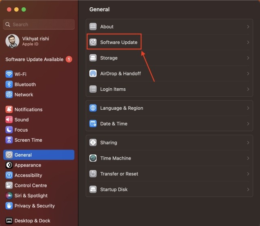Viewport: 260px width, 226px height.
Task: Open the Startup Disk row label
Action: coord(114,190)
